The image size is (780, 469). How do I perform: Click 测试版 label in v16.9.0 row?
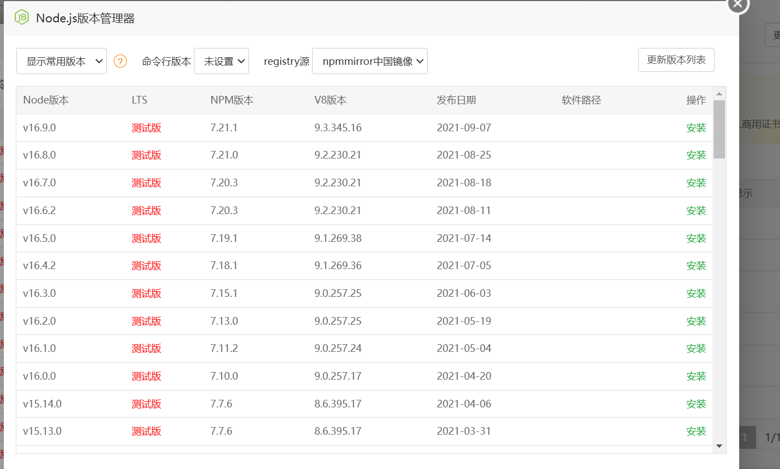(147, 127)
